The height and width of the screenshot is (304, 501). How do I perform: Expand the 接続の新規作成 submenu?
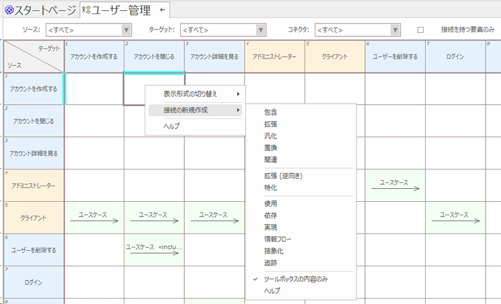[195, 110]
